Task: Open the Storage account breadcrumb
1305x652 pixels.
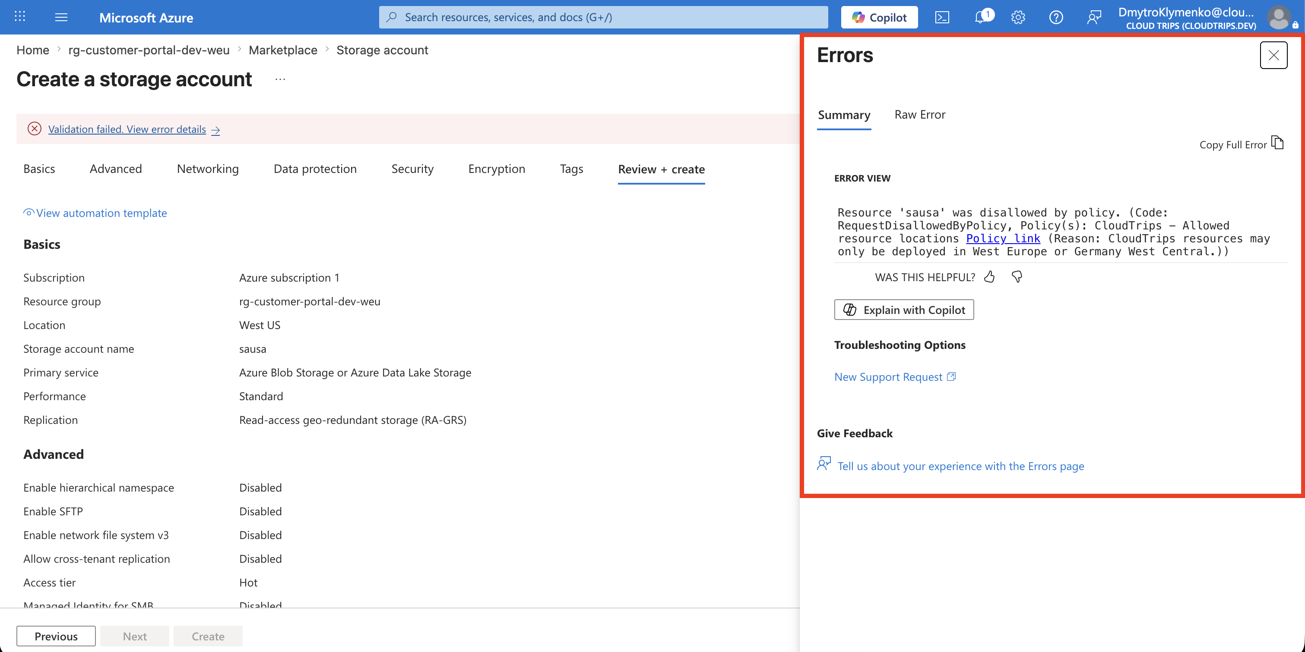Action: [382, 50]
